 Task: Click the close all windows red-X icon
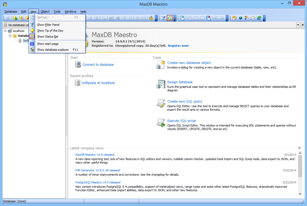click(209, 18)
